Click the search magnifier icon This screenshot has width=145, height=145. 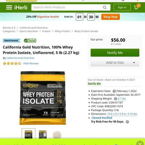[105, 7]
